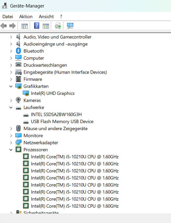Click the Geräte-Manager title bar icon
This screenshot has width=171, height=223.
pos(5,6)
